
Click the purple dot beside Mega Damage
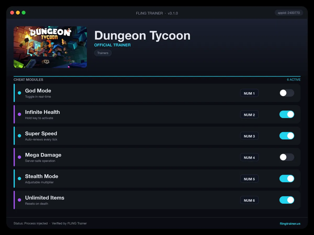[19, 157]
